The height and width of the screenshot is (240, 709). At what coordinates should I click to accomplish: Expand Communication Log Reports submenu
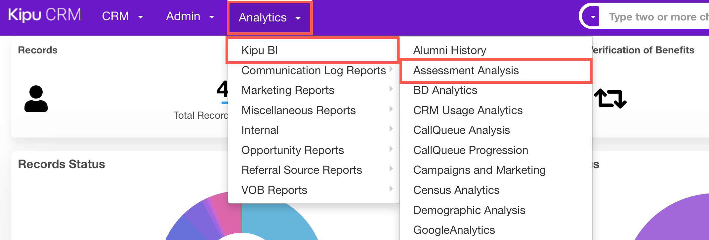click(313, 70)
